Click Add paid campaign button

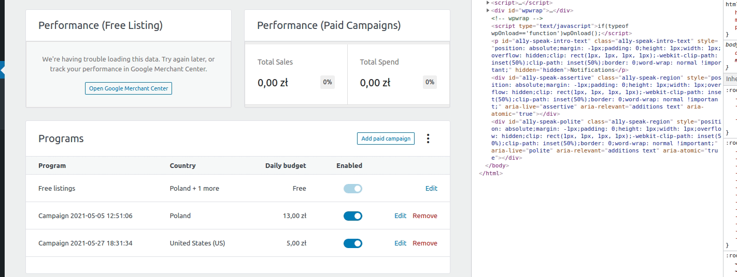[x=386, y=138]
